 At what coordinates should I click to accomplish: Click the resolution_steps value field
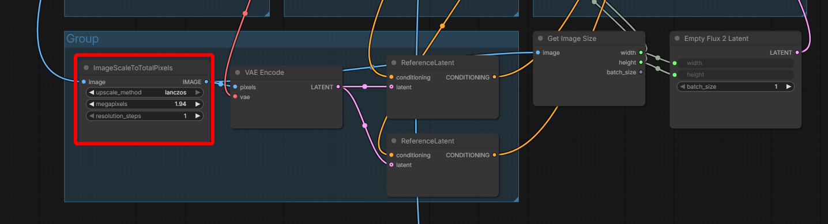(145, 116)
